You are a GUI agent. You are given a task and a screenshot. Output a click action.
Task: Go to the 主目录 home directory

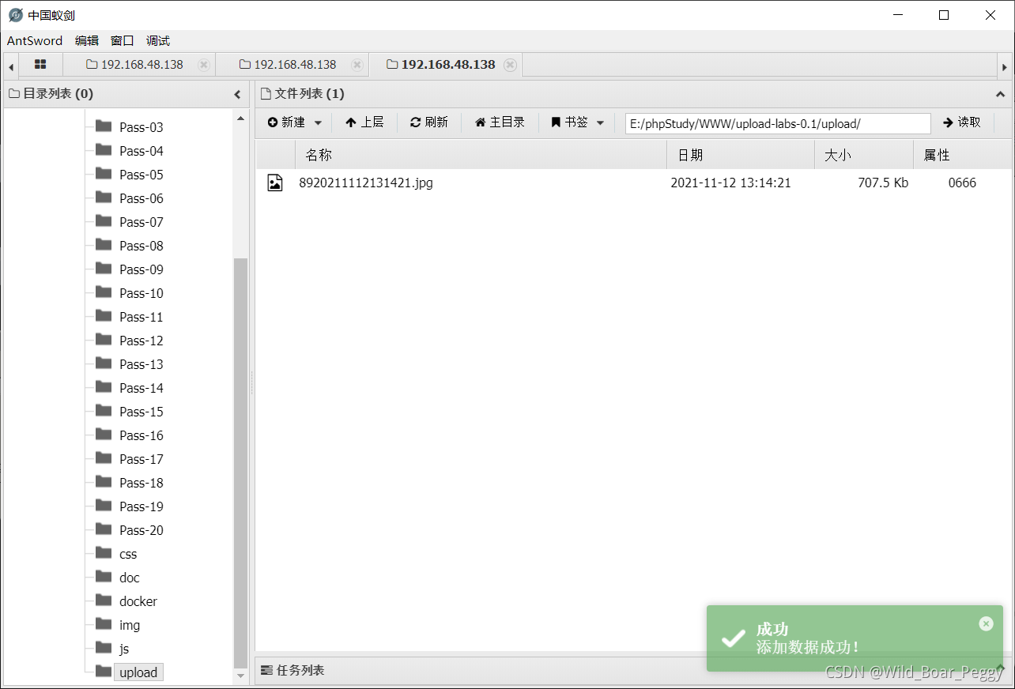point(500,122)
